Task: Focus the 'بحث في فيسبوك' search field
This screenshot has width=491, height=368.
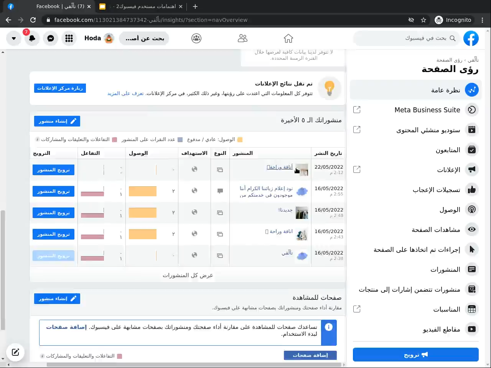Action: pyautogui.click(x=407, y=38)
